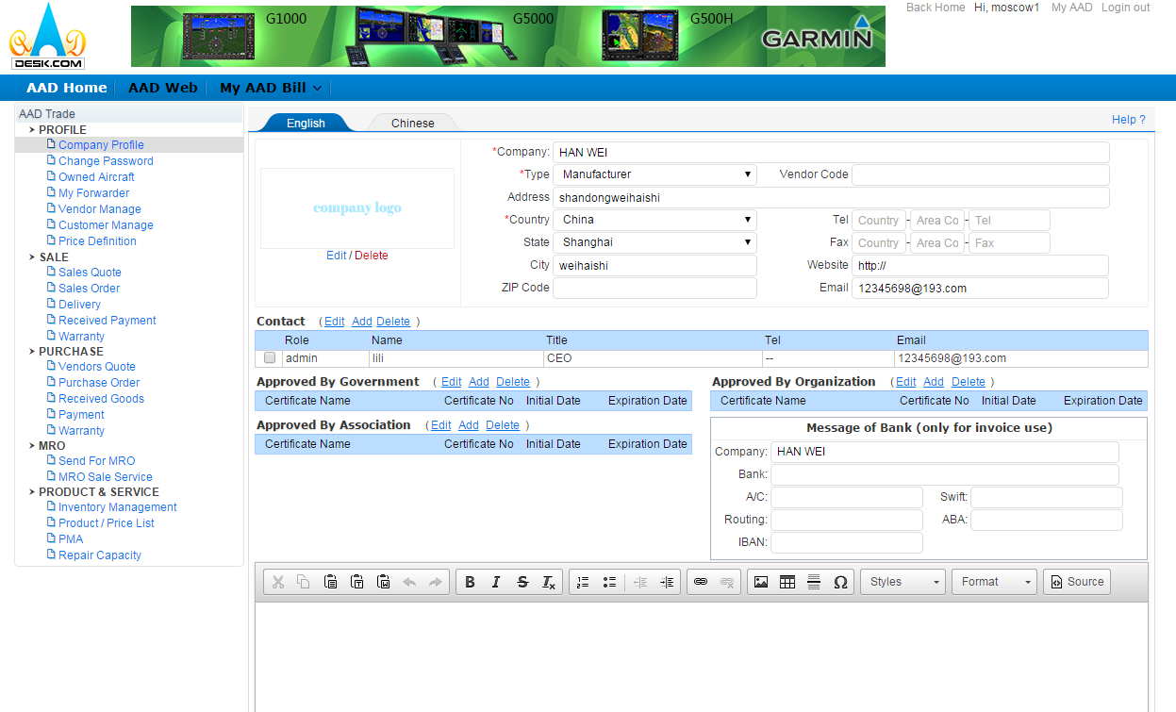
Task: Open the Type dropdown showing Manufacturer
Action: point(654,174)
